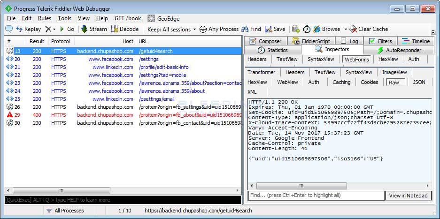Sort by the Result column header
Screen dimensions: 440x219
pyautogui.click(x=37, y=41)
